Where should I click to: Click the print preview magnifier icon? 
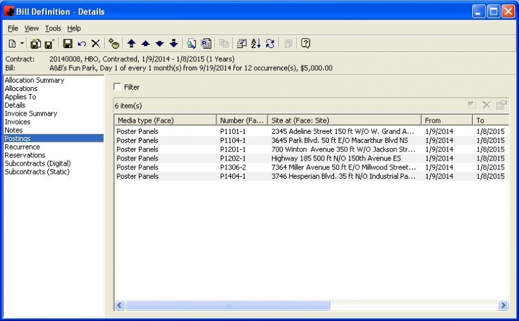click(x=191, y=44)
